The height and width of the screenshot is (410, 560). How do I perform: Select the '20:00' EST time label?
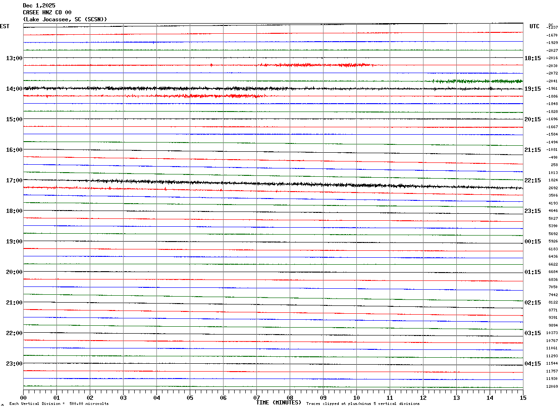(14, 272)
